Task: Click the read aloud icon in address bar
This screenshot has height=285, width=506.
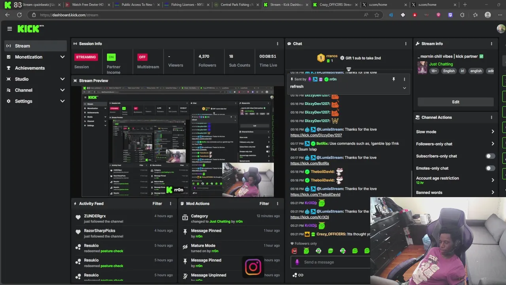Action: [x=366, y=15]
